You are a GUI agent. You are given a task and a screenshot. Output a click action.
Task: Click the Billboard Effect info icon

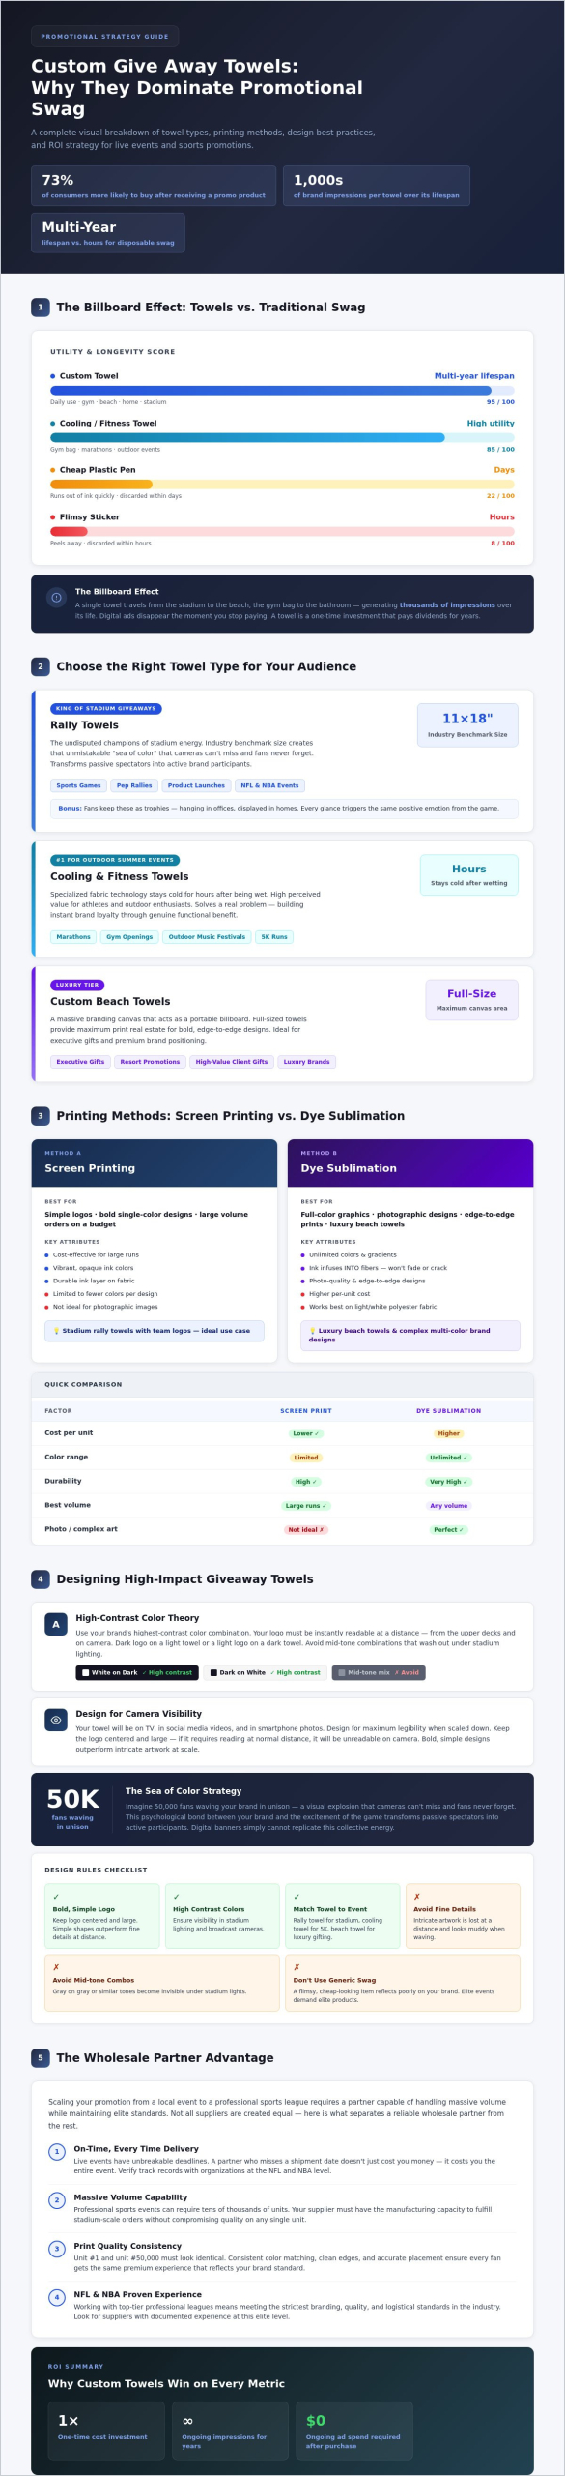point(56,598)
